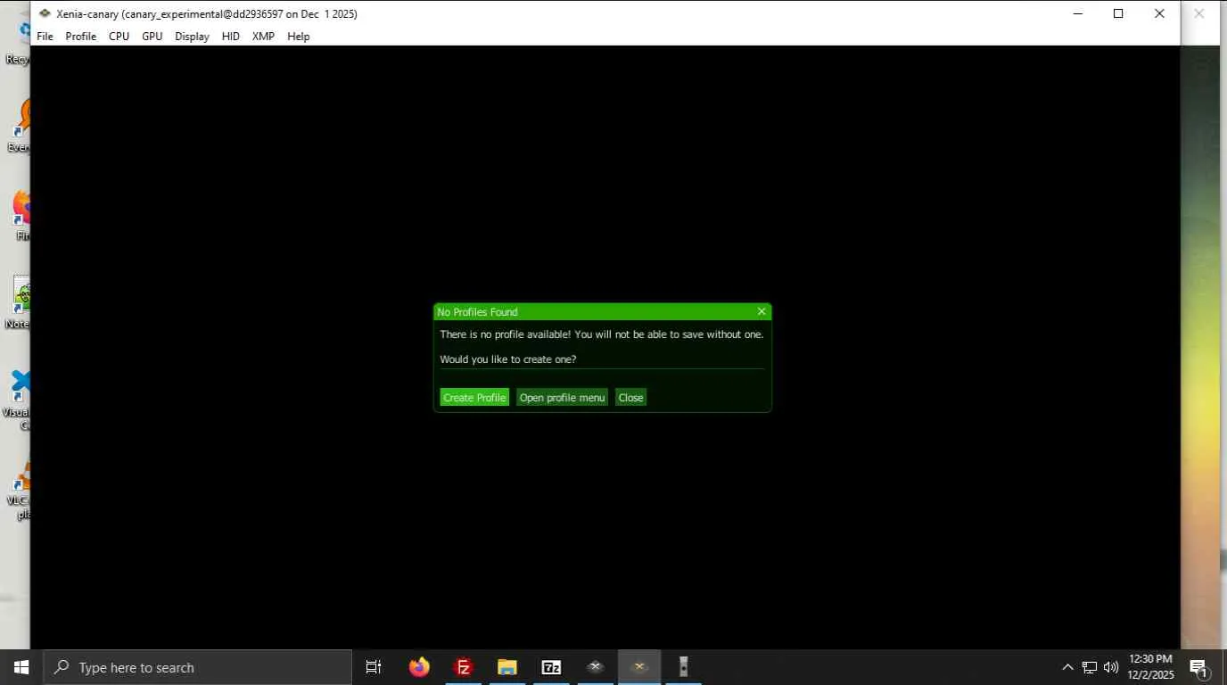Click the Xenia-canary title bar icon

click(45, 13)
